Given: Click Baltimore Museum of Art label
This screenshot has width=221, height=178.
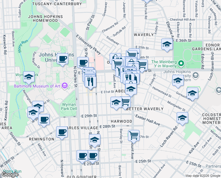Looking at the screenshot, I should (37, 86).
